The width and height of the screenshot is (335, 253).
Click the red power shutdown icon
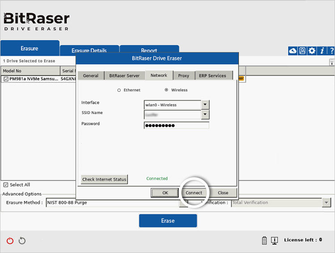pos(10,241)
